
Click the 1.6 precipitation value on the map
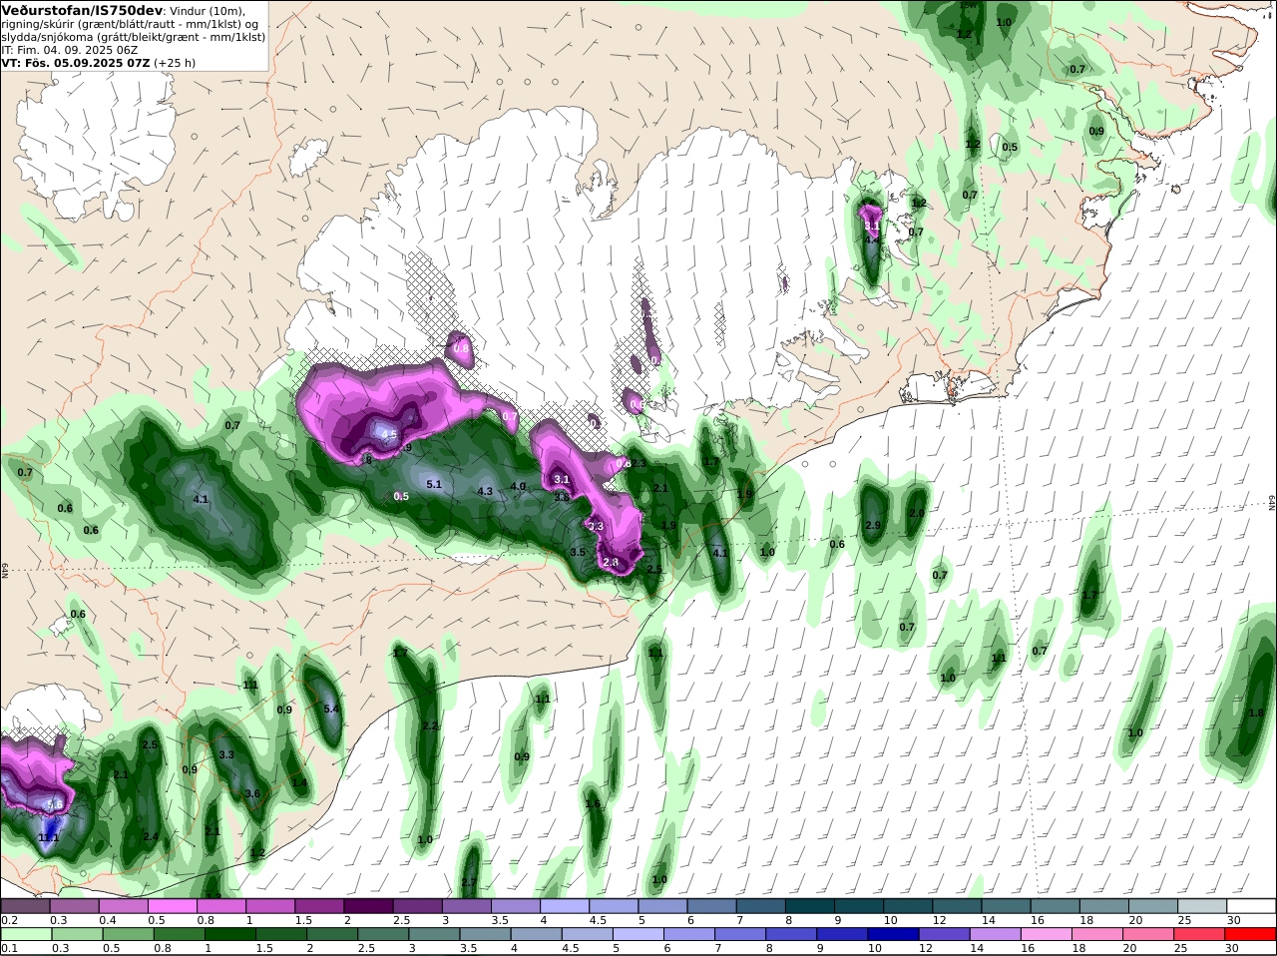[x=593, y=803]
